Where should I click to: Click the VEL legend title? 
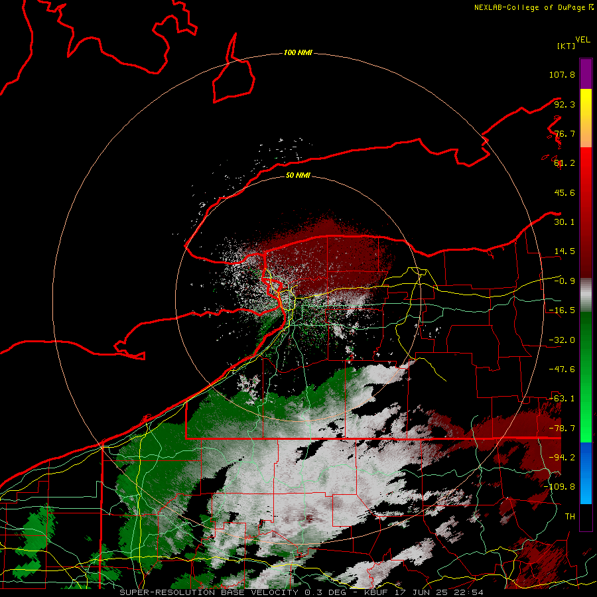582,40
